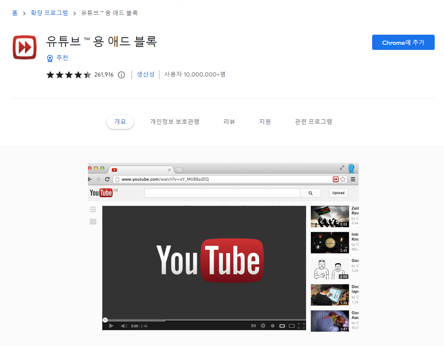Open the 2:03 cartoon video thumbnail

click(x=329, y=269)
